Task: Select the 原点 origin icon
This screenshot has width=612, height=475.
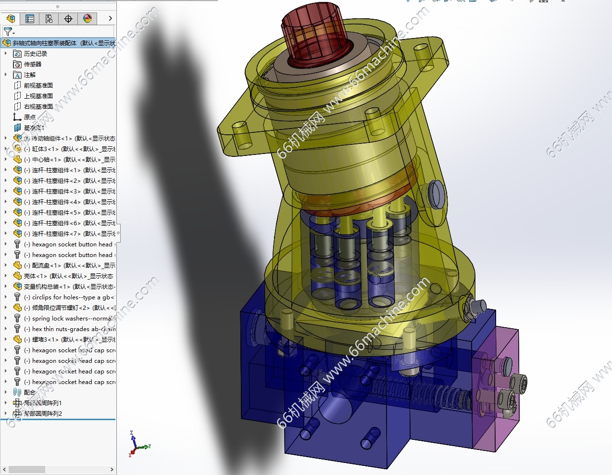Action: (17, 117)
